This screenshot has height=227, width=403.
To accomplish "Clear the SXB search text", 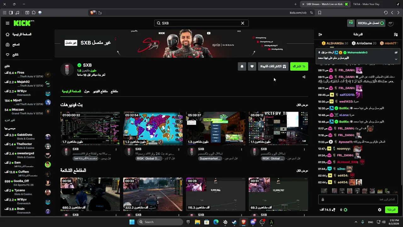I will click(242, 23).
